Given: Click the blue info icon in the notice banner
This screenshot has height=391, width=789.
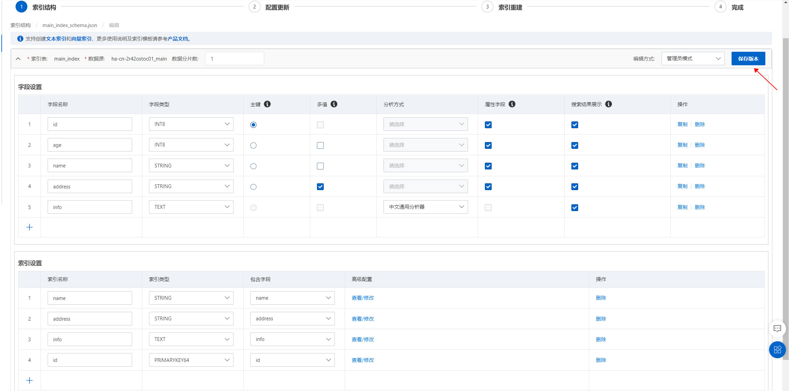Looking at the screenshot, I should [x=20, y=39].
